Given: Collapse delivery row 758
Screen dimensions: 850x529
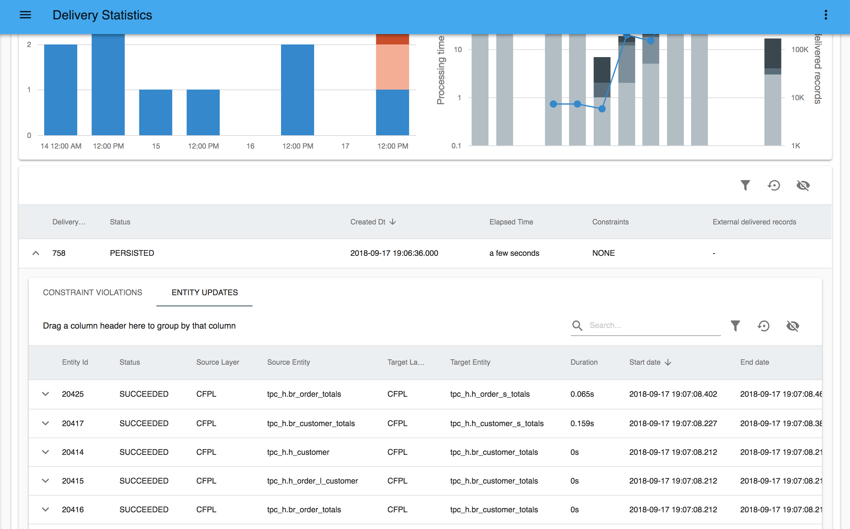Looking at the screenshot, I should tap(36, 253).
